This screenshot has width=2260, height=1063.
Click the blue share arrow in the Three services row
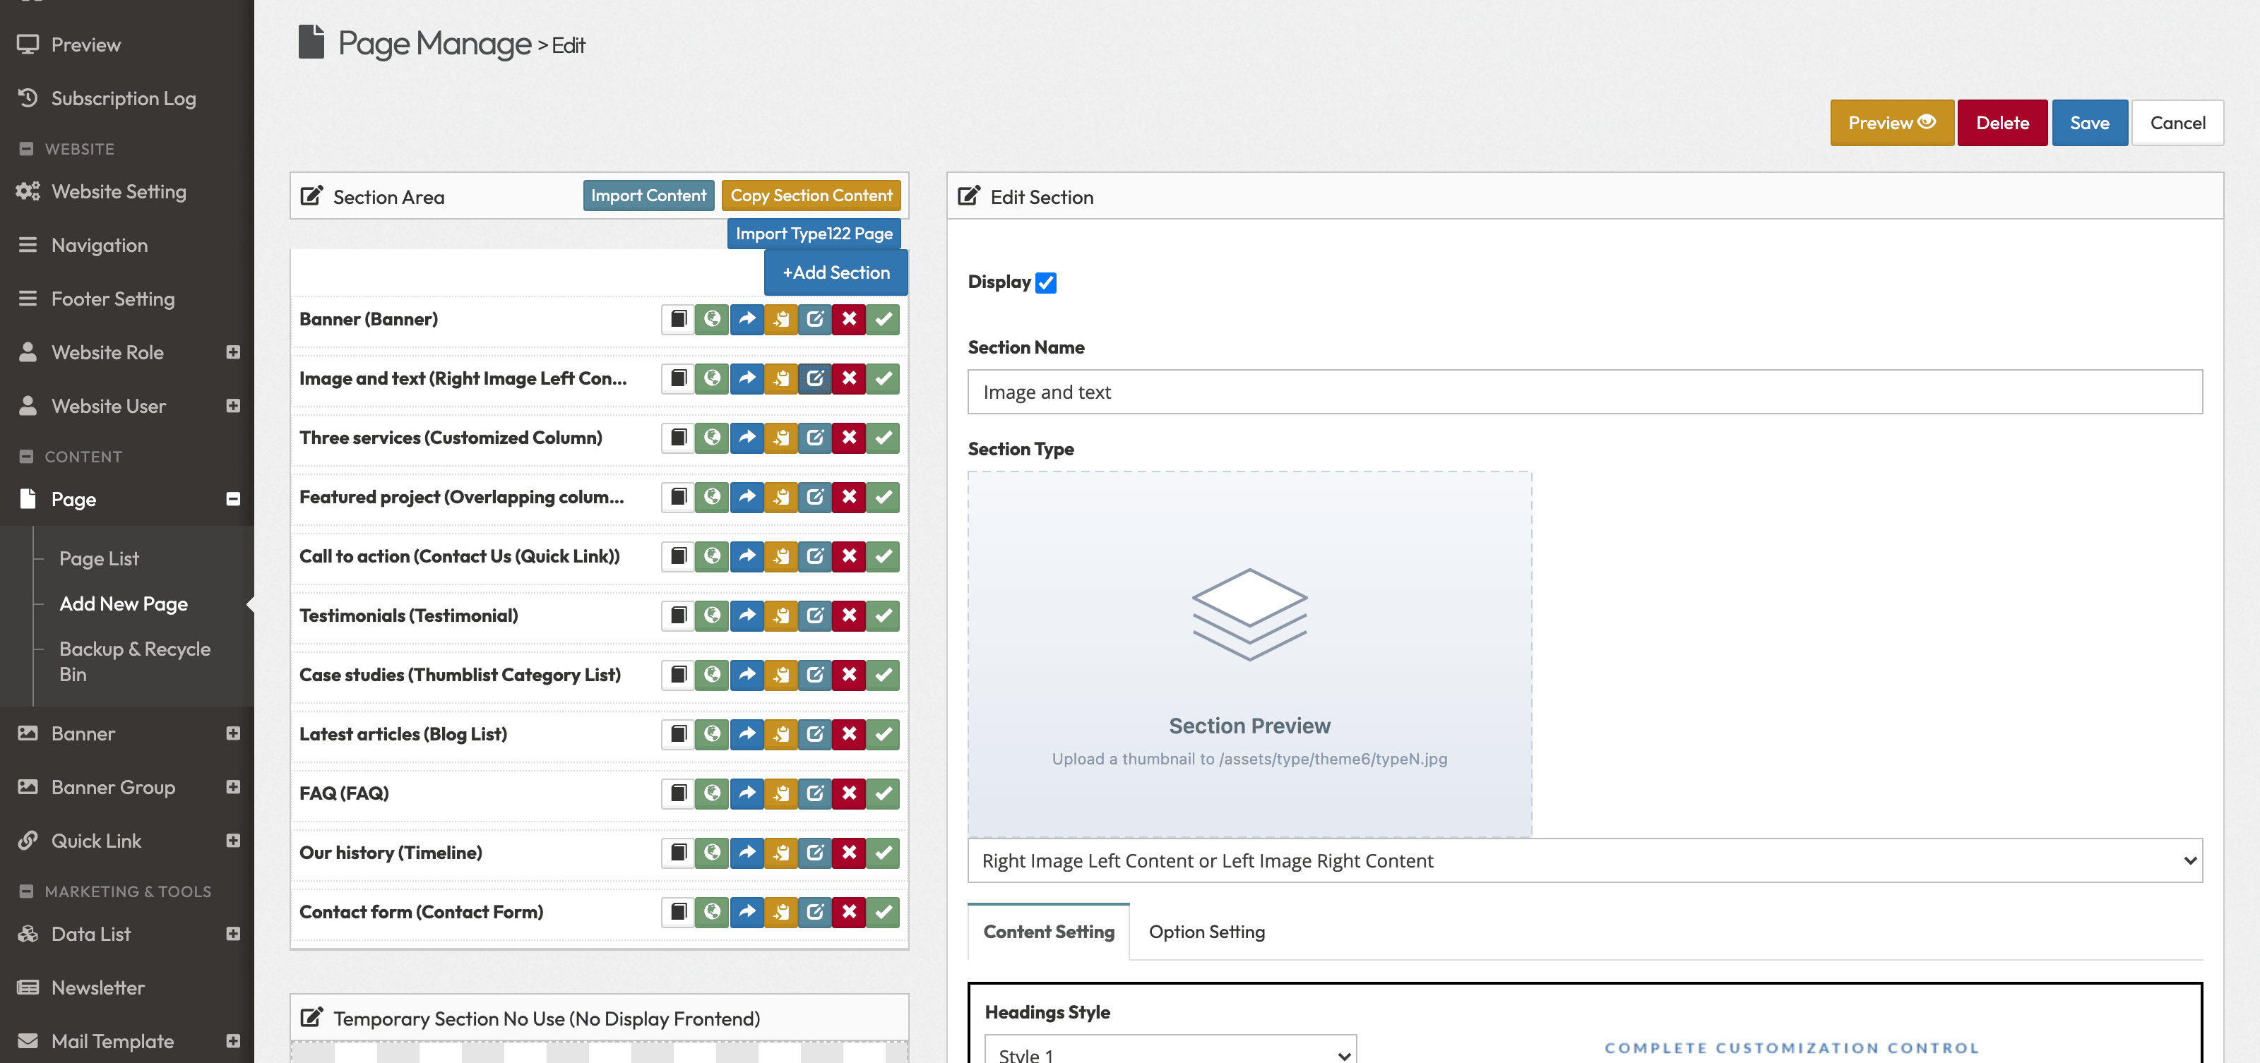747,438
